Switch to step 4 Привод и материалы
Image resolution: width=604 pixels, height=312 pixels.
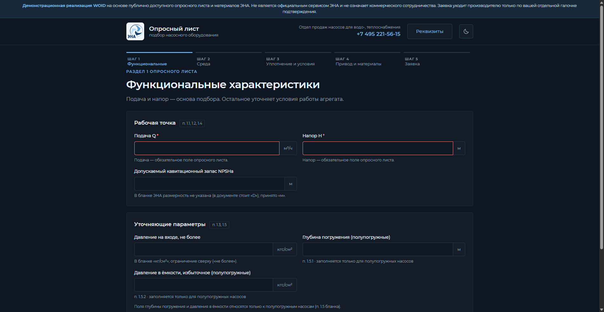point(367,60)
